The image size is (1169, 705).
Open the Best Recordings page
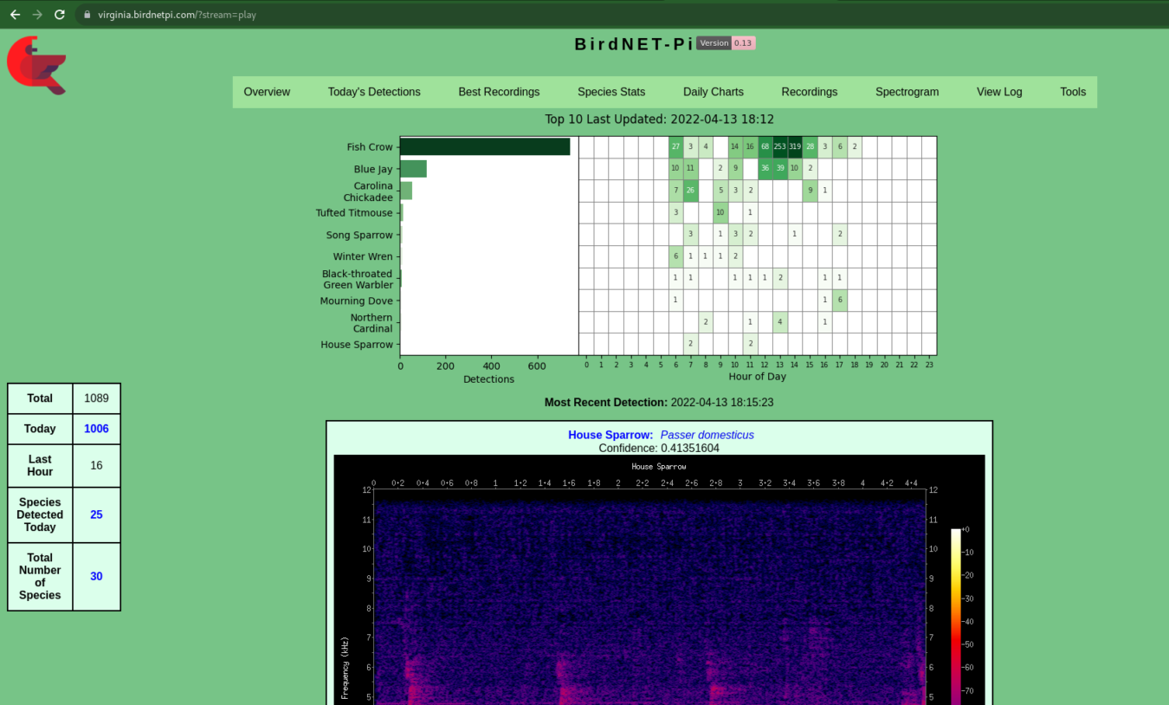point(499,92)
